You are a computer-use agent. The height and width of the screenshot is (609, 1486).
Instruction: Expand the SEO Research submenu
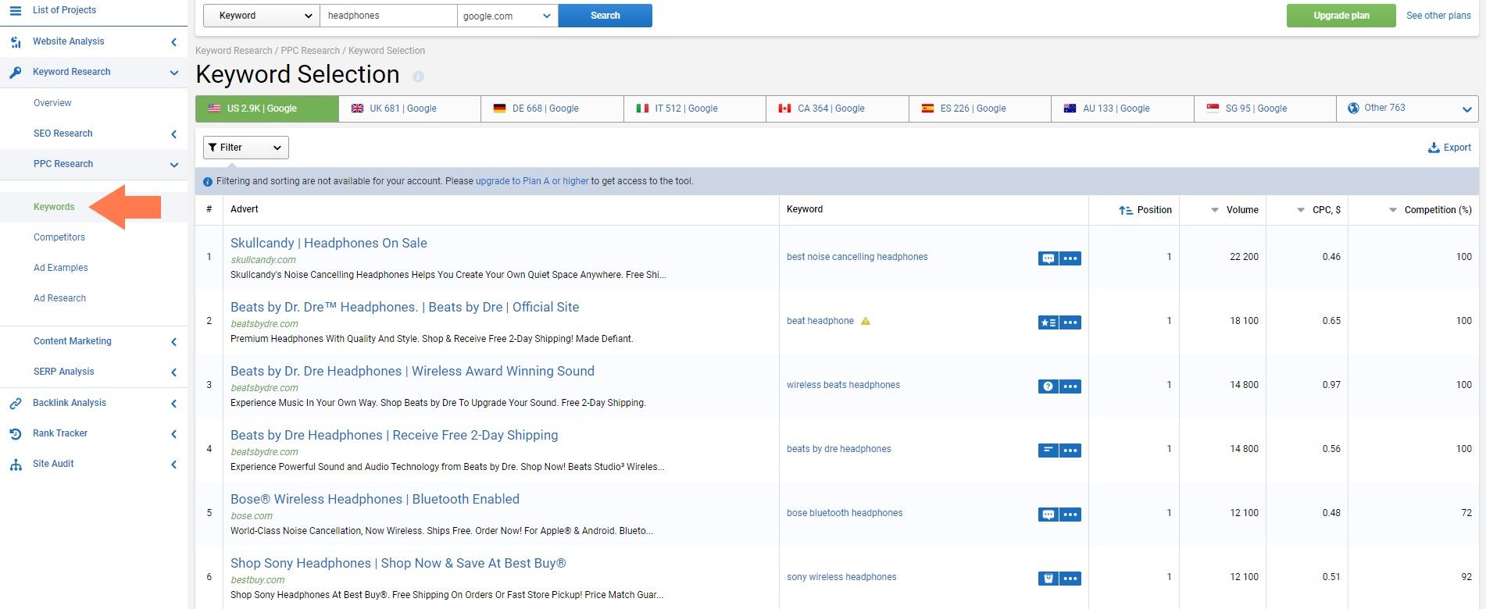pyautogui.click(x=173, y=134)
